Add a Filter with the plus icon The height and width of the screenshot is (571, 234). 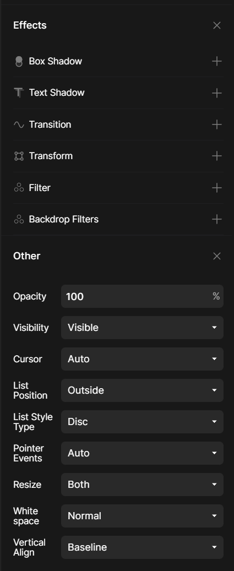click(x=217, y=188)
